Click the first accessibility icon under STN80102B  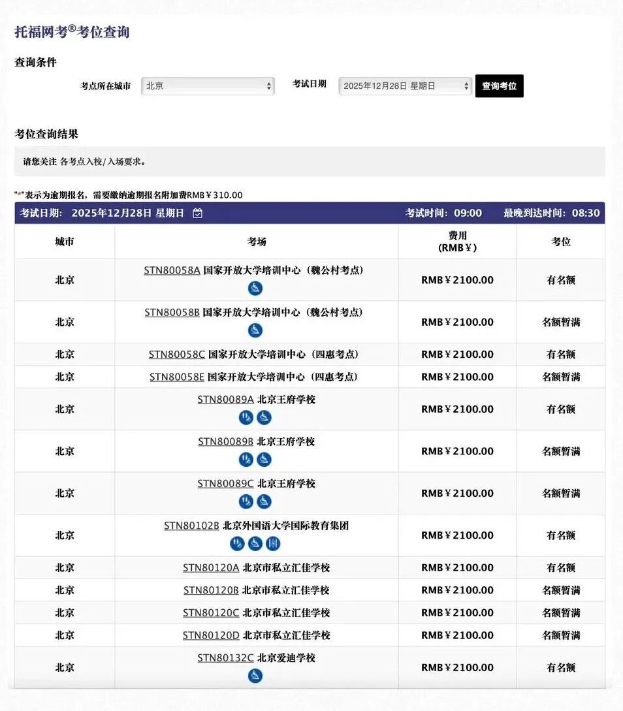pos(238,543)
